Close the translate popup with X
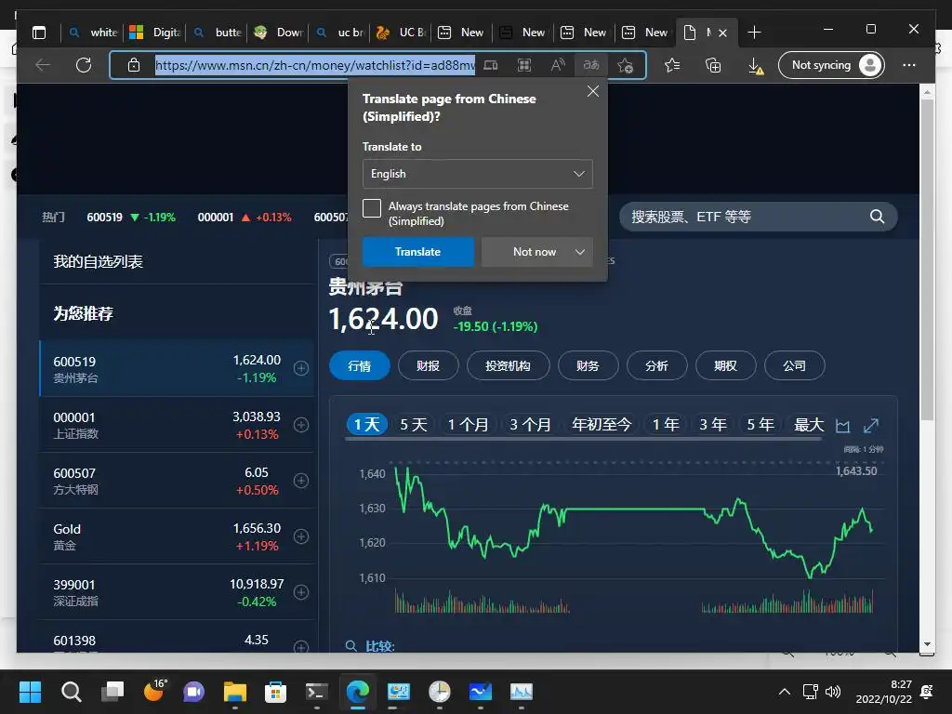 [593, 91]
